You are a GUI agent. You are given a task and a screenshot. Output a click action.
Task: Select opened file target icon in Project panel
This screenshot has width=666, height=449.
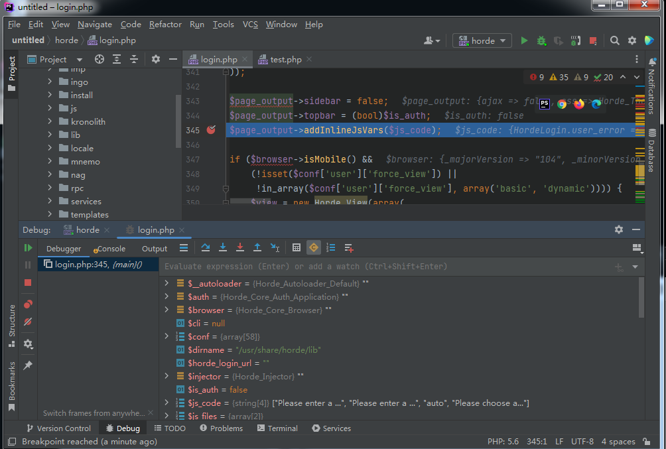click(x=100, y=60)
